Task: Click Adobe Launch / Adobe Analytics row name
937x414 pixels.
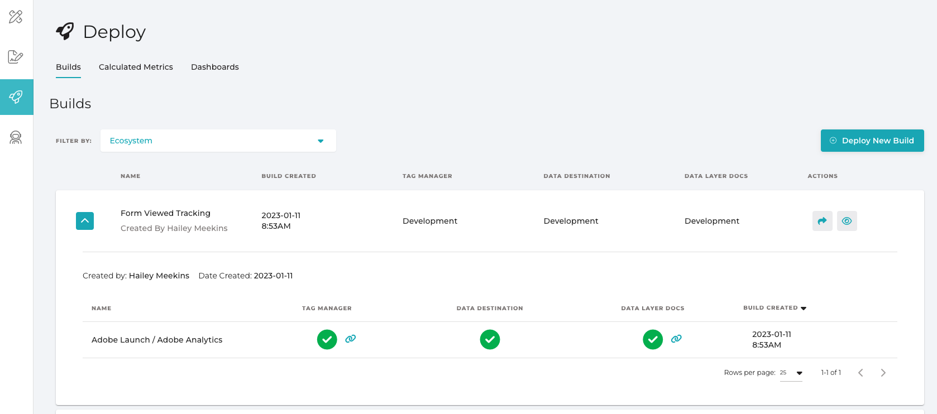Action: pos(157,340)
